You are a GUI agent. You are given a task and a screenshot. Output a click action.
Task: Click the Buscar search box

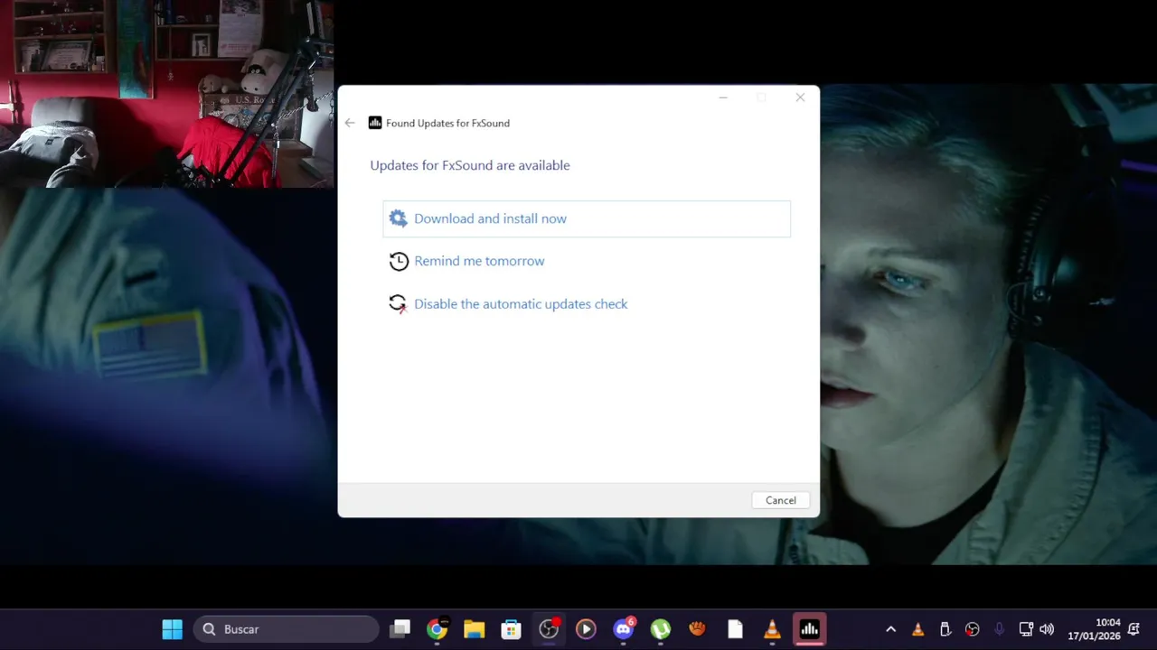click(x=287, y=629)
